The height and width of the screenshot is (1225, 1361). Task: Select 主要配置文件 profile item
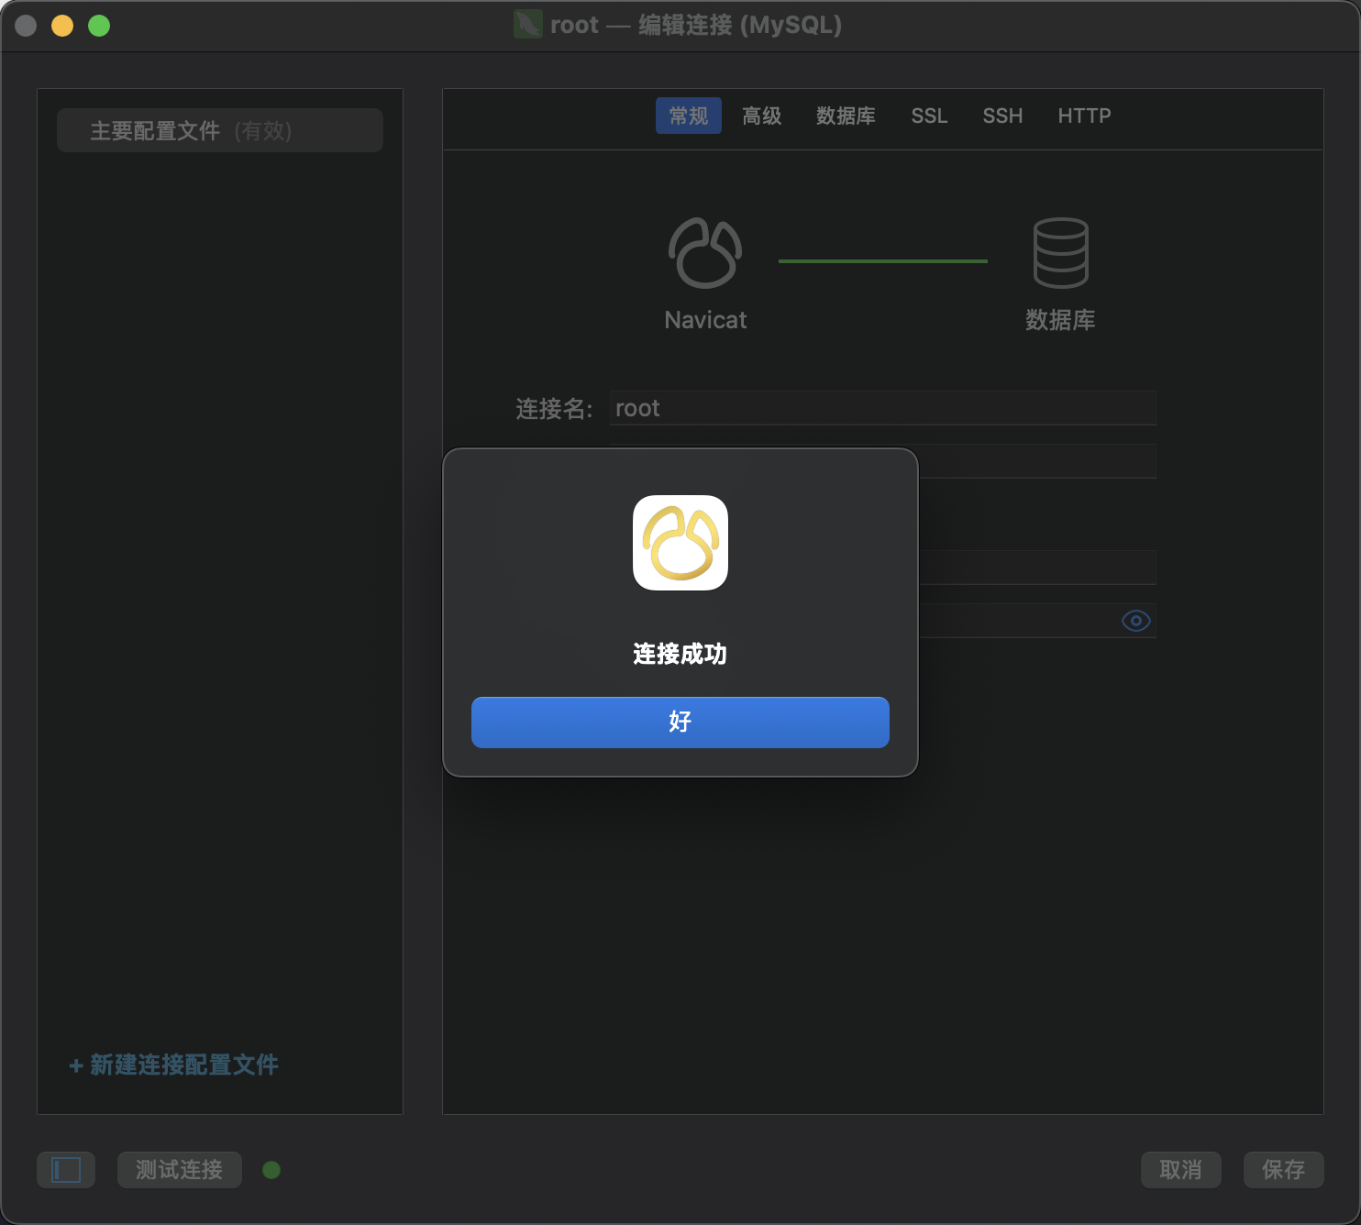pyautogui.click(x=220, y=130)
